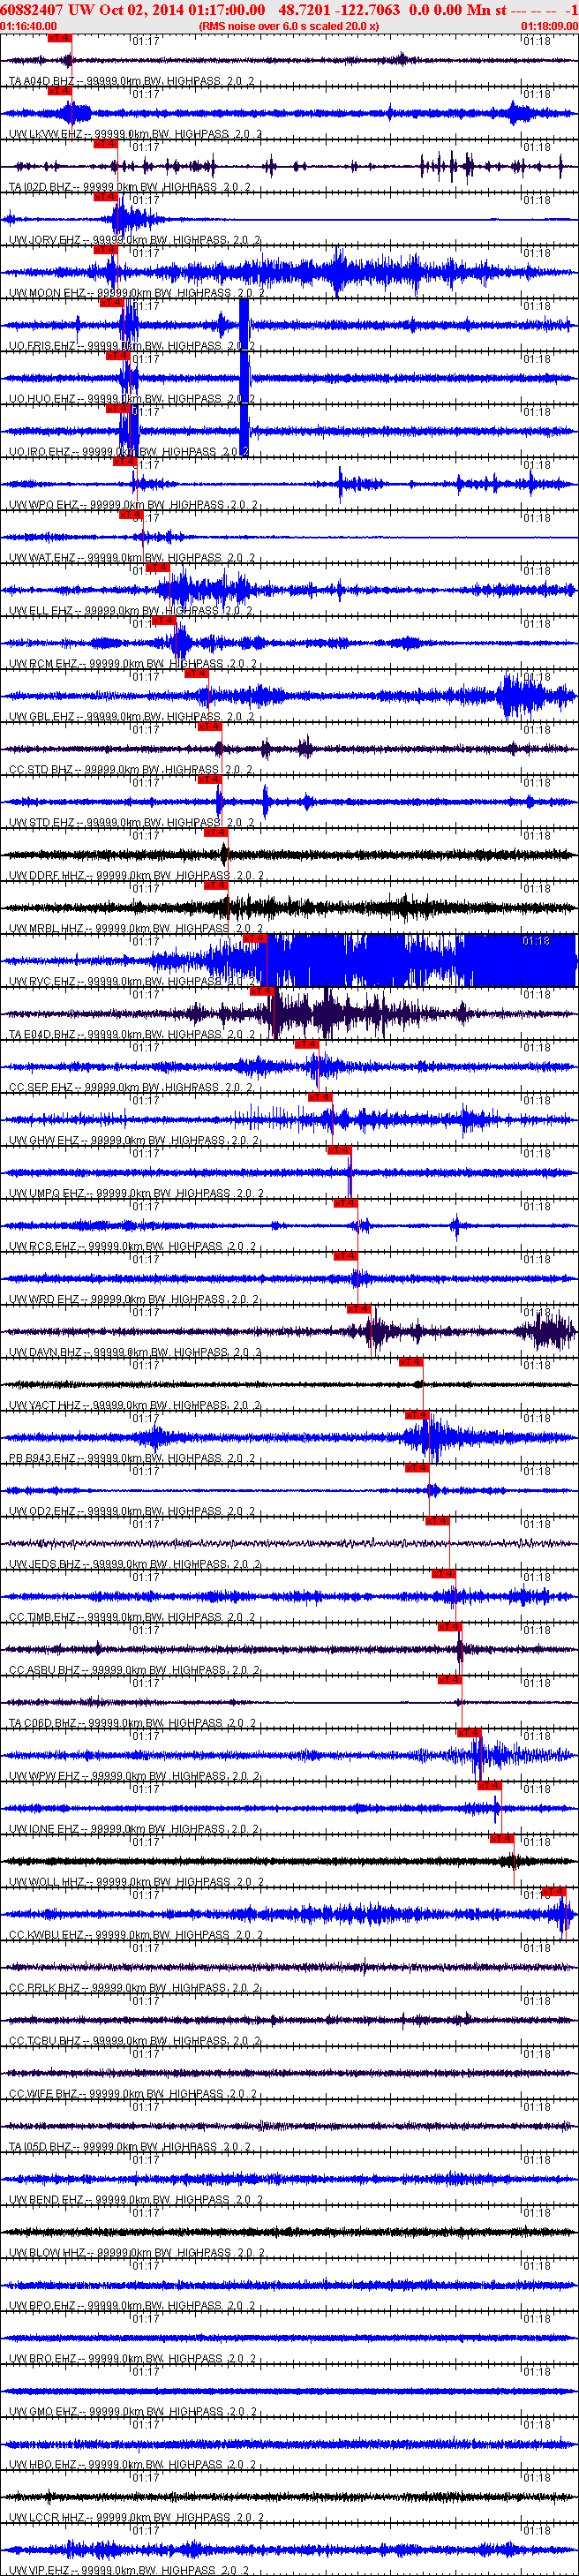Select the red pick flag on UW GBL trace
The width and height of the screenshot is (579, 2576).
[196, 674]
